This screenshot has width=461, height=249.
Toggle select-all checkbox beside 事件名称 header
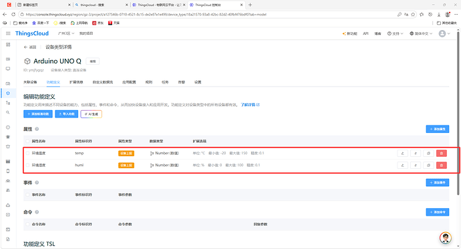[27, 195]
